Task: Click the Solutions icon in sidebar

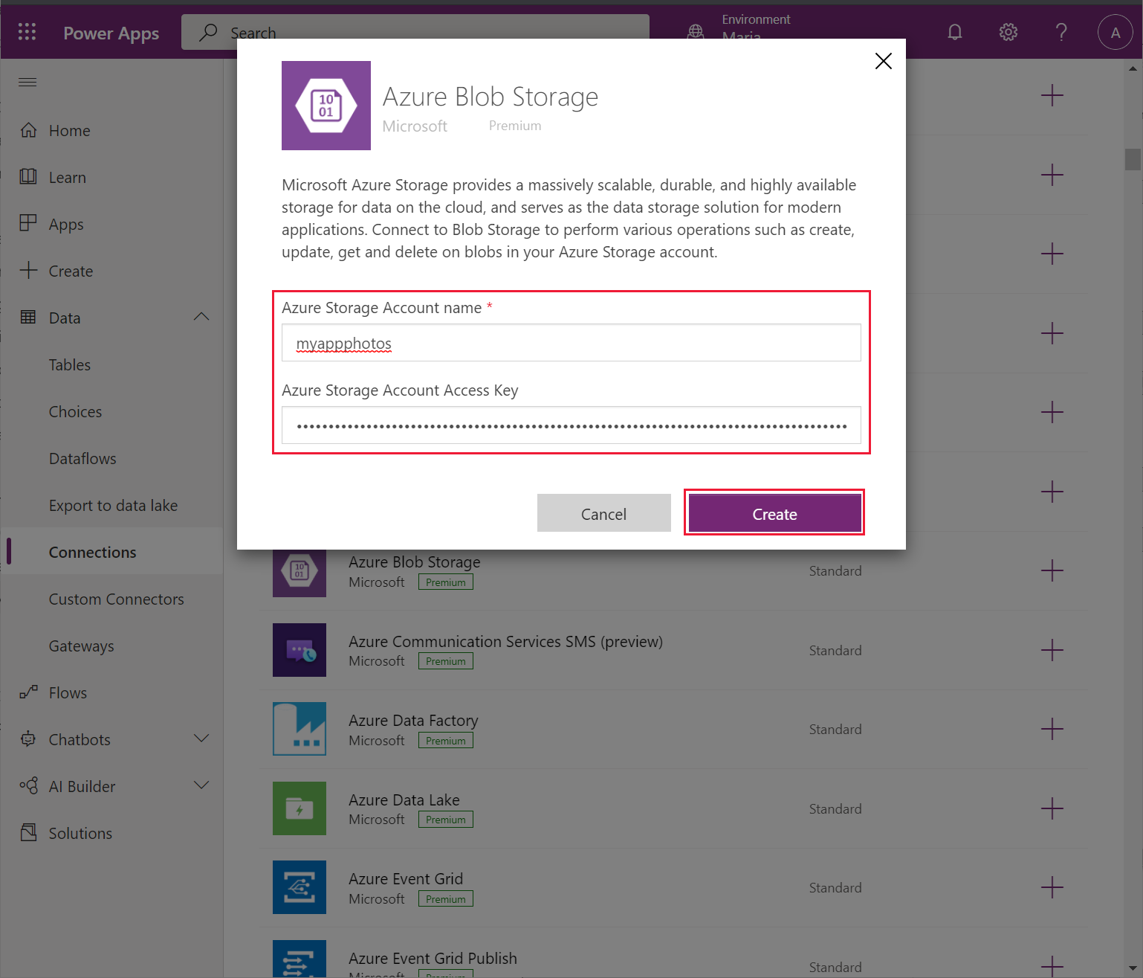Action: click(x=28, y=833)
